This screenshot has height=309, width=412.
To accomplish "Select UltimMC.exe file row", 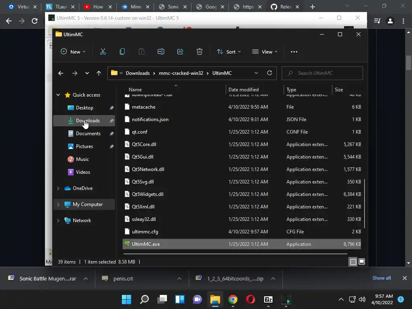I will pyautogui.click(x=242, y=244).
